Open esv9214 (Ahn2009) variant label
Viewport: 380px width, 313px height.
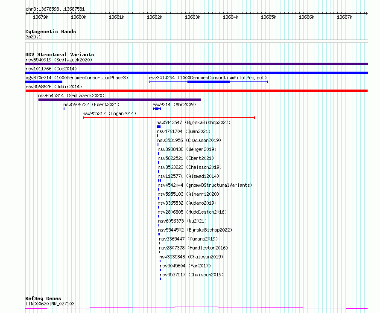pyautogui.click(x=174, y=104)
